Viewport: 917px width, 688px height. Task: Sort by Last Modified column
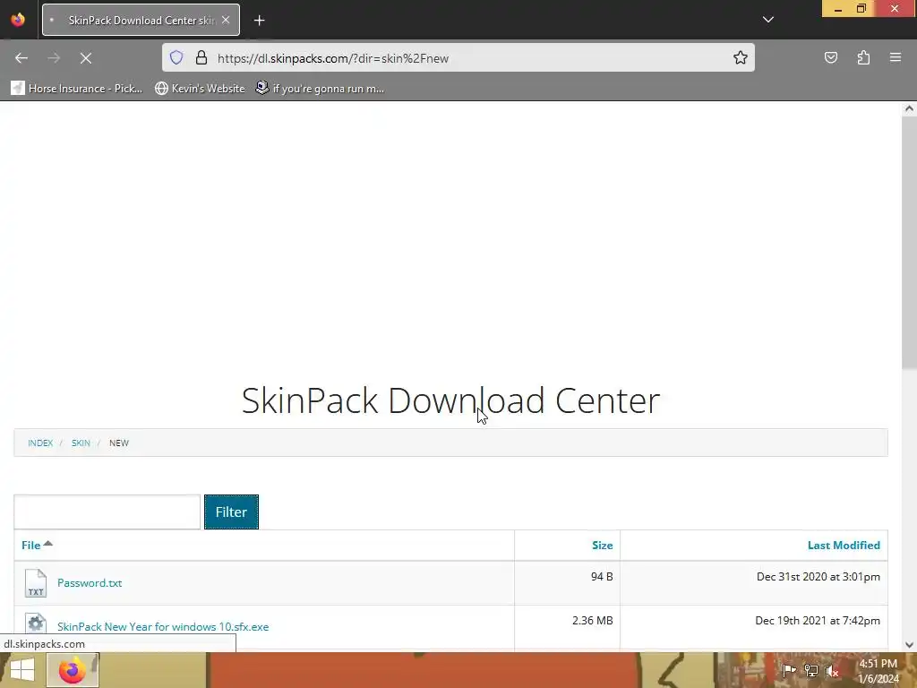[x=844, y=546]
